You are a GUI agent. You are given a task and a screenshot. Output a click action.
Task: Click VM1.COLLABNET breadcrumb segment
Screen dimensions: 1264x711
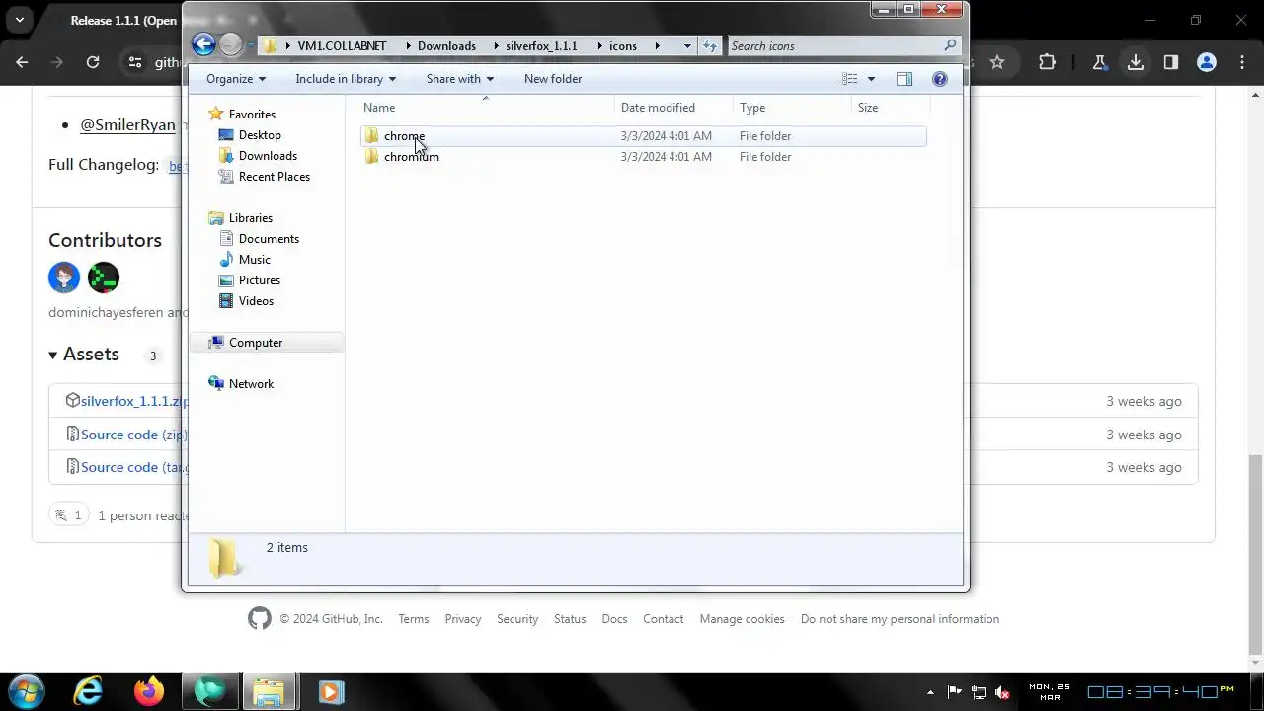point(342,45)
